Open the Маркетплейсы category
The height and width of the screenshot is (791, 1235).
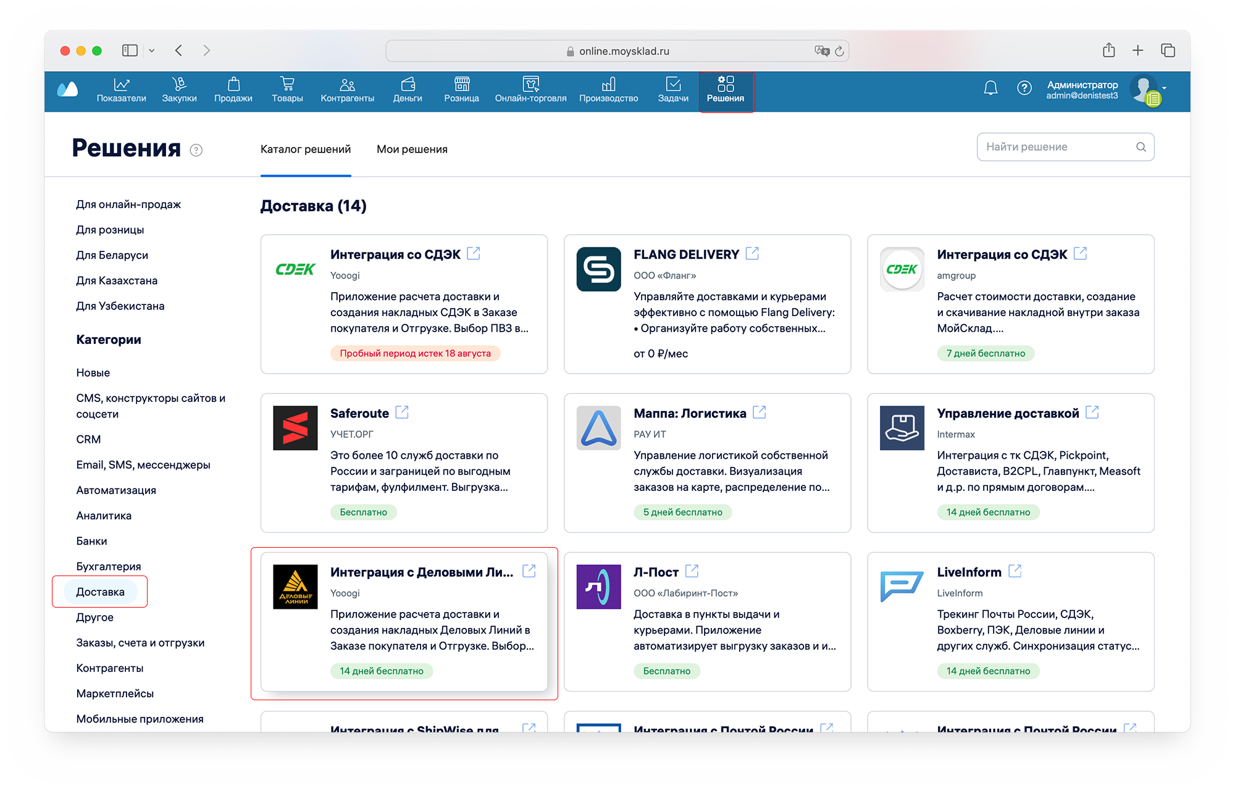point(115,693)
